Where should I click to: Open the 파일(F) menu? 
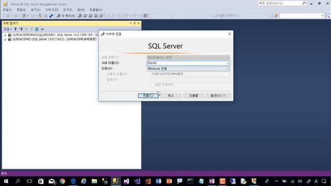pos(7,10)
